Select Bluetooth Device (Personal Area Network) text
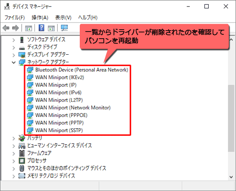Viewport: 236px width, 191px height. 82,70
